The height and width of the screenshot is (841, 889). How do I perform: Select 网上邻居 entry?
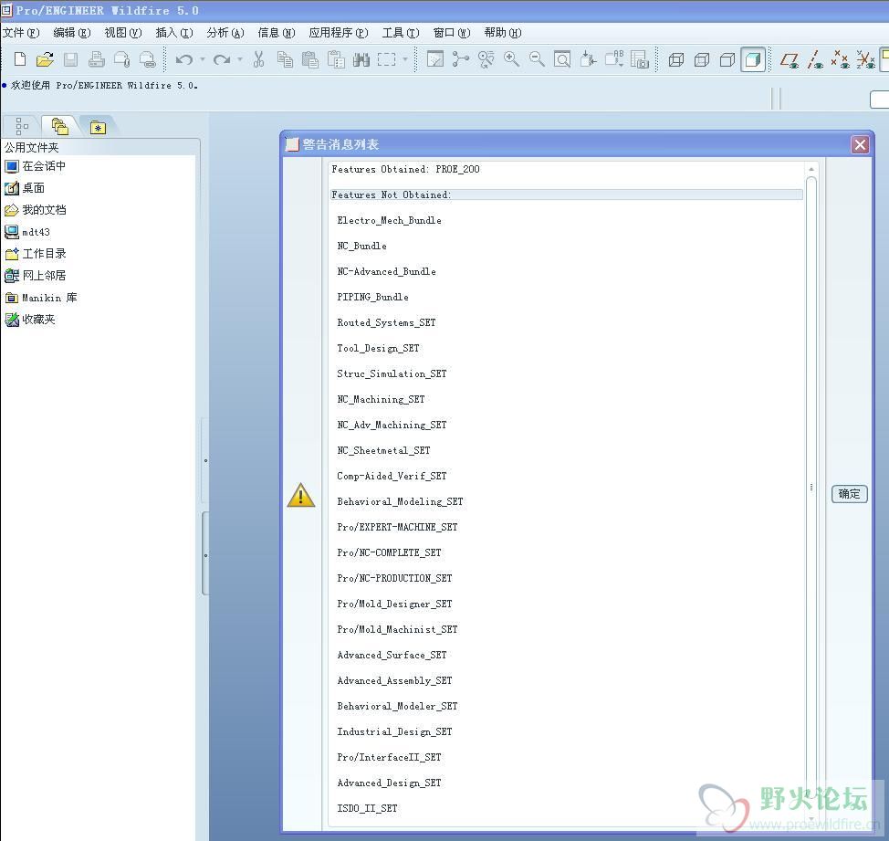(36, 276)
